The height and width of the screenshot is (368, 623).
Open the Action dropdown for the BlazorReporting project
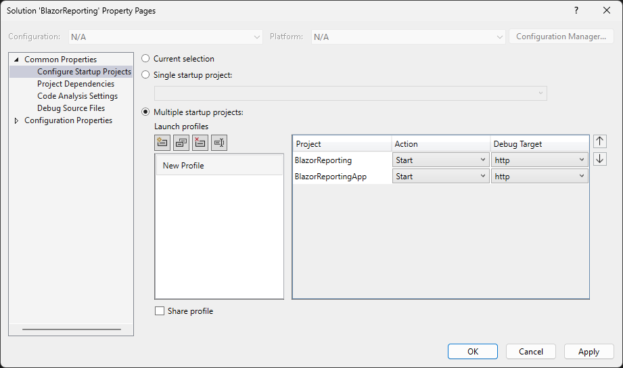tap(440, 160)
